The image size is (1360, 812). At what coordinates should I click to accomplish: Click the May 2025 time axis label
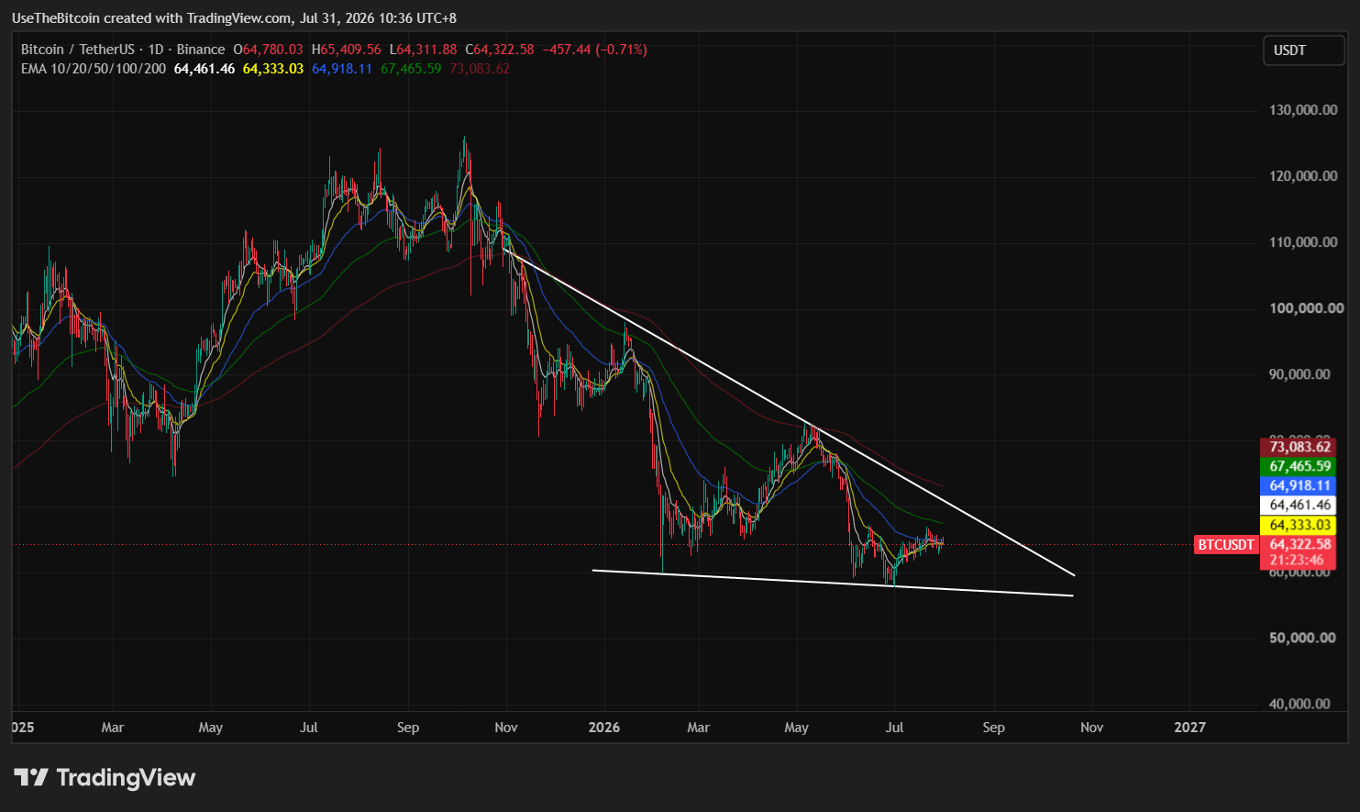[x=211, y=728]
